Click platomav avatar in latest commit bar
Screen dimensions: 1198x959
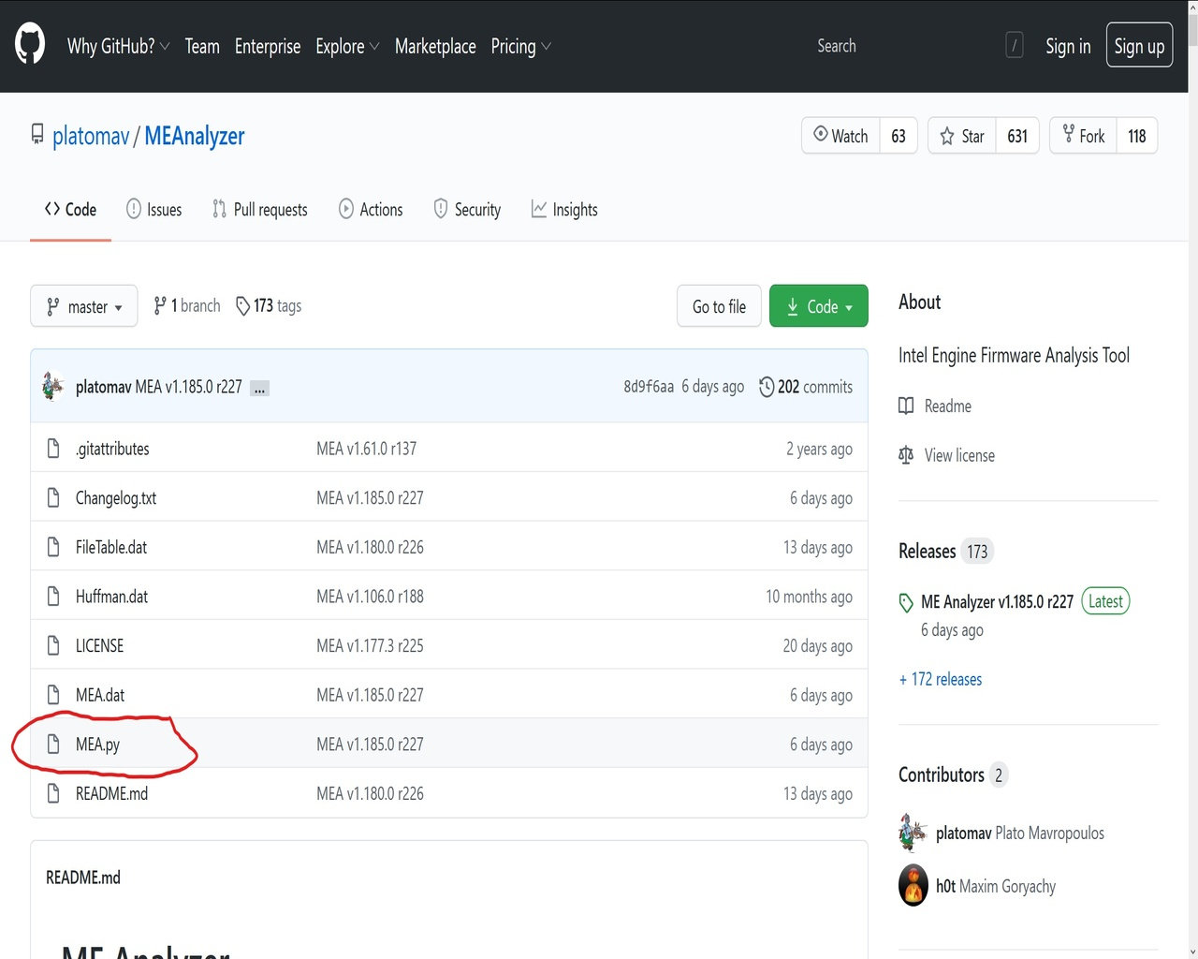(x=53, y=386)
